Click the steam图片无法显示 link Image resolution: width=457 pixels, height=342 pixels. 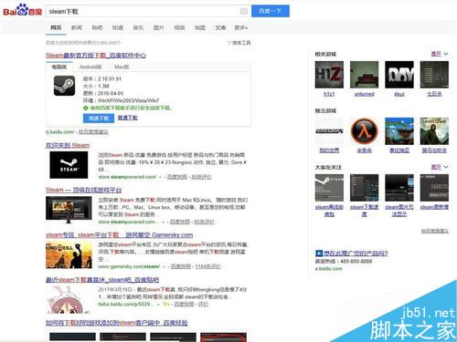[x=399, y=211]
